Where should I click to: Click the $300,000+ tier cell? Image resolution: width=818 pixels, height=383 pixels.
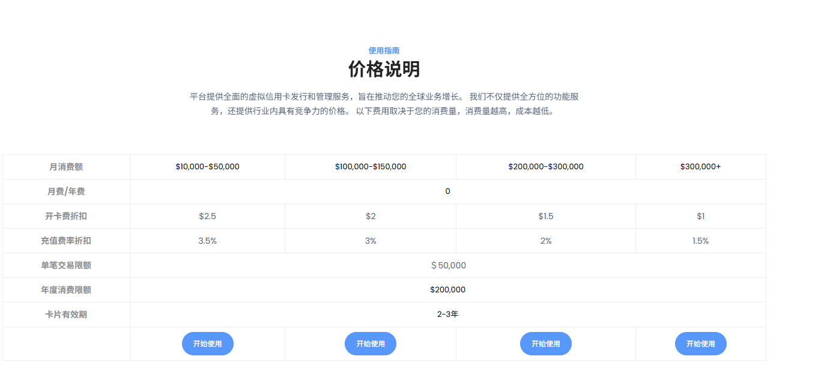pyautogui.click(x=701, y=167)
